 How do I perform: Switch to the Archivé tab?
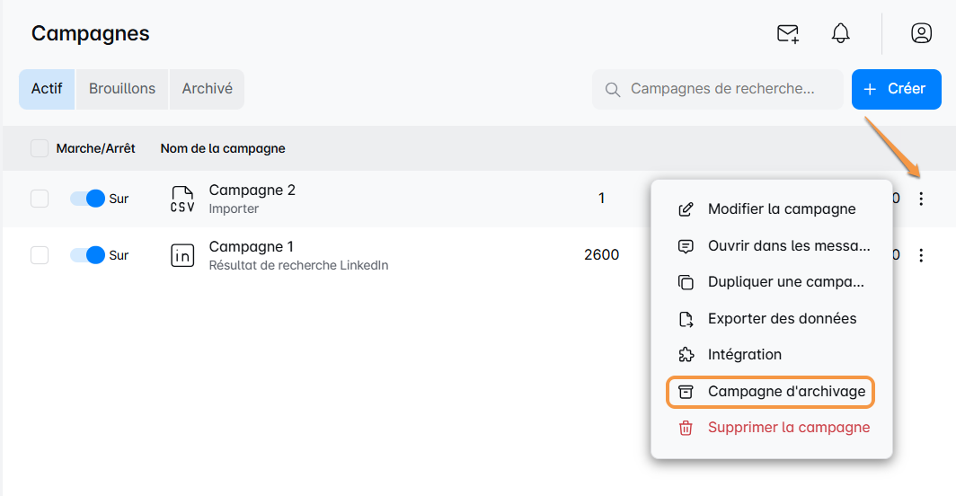pos(207,89)
